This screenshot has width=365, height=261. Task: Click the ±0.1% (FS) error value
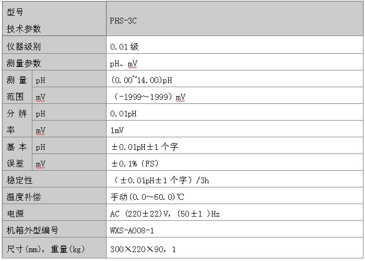(135, 163)
